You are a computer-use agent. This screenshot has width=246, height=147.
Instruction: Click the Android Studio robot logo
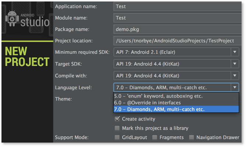tap(12, 18)
